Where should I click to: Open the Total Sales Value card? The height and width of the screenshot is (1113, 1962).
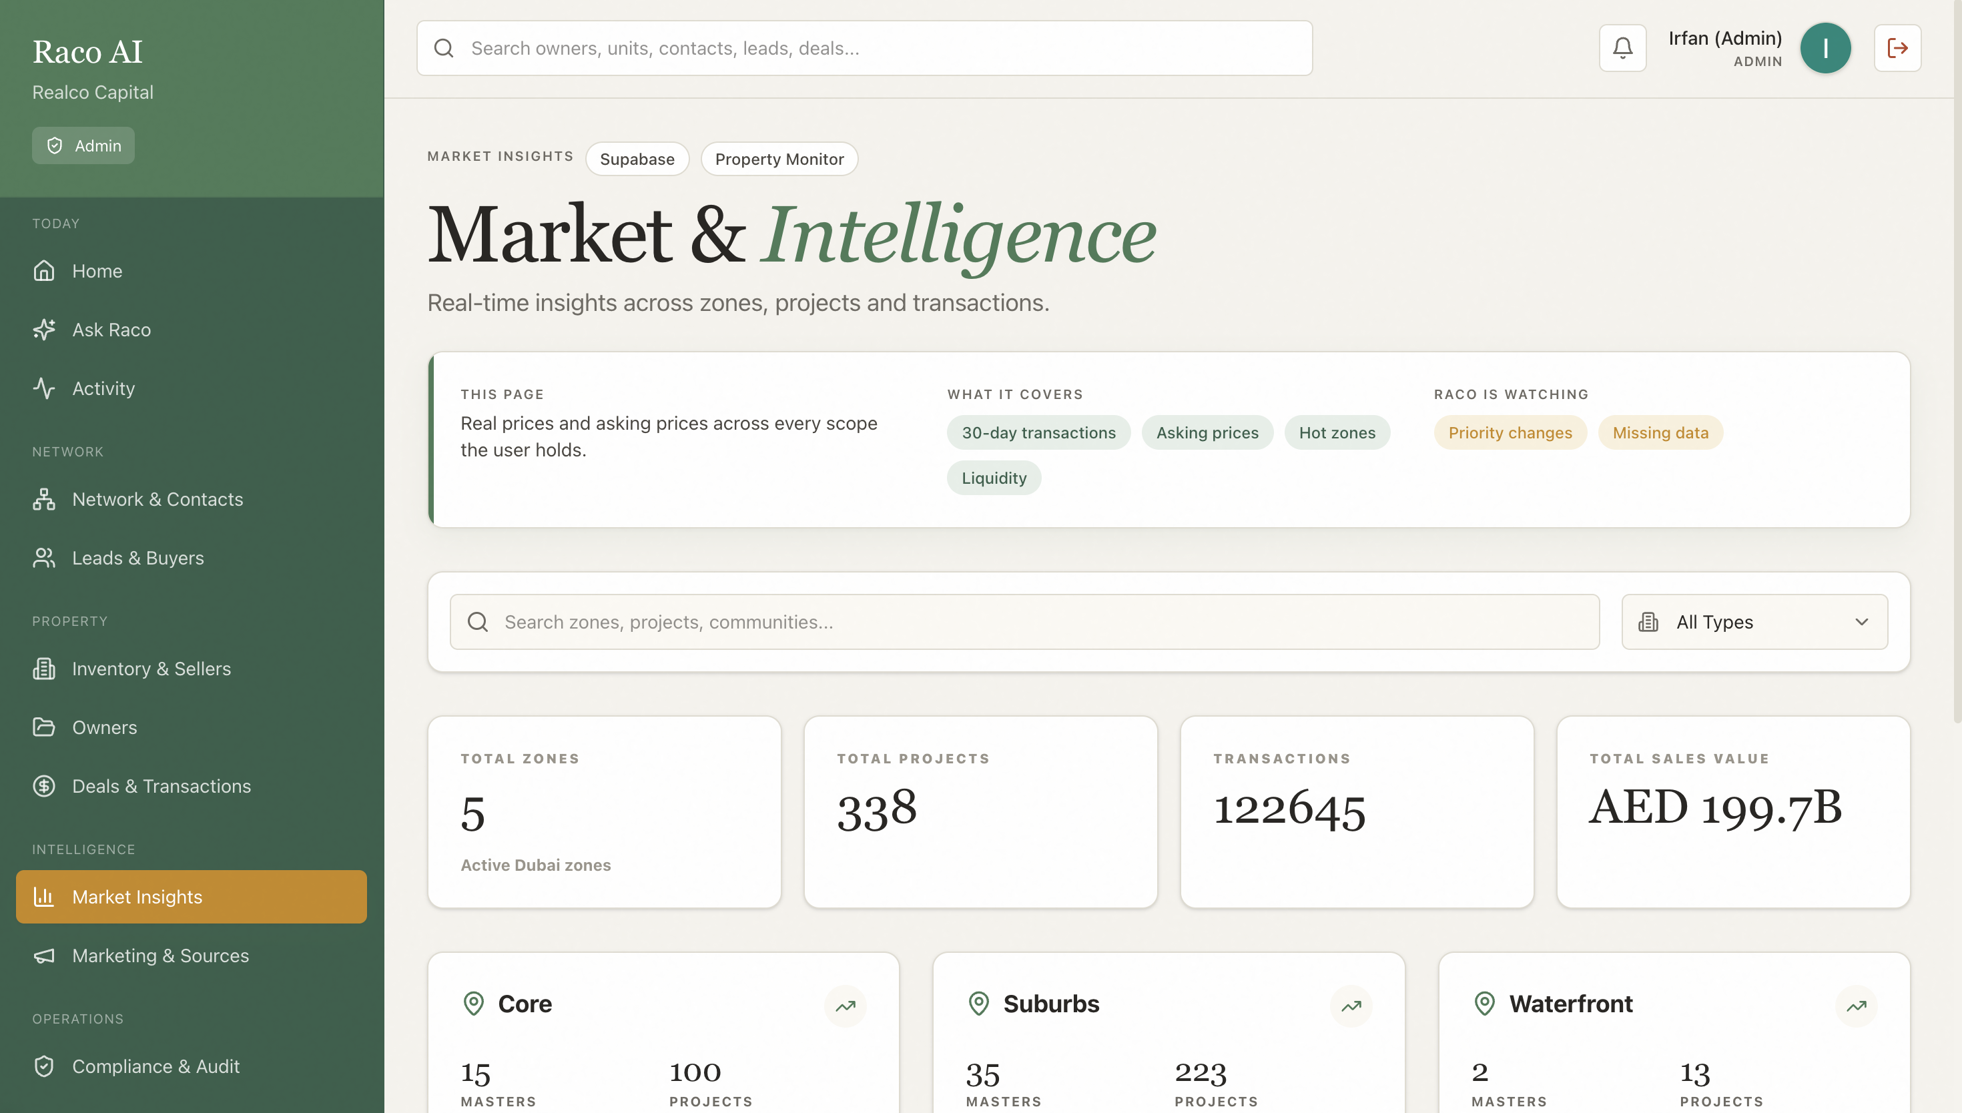point(1734,812)
